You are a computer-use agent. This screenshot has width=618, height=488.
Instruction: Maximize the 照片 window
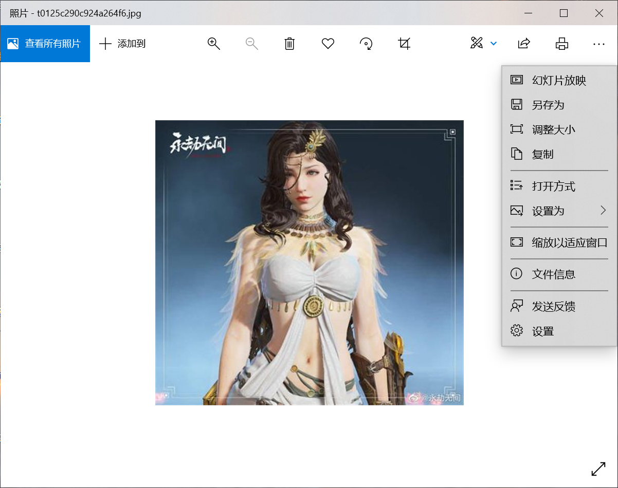[564, 13]
